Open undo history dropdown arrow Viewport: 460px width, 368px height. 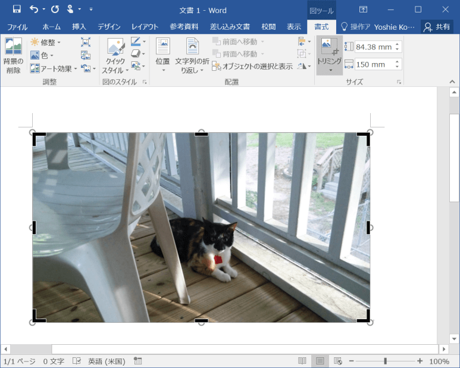(43, 10)
